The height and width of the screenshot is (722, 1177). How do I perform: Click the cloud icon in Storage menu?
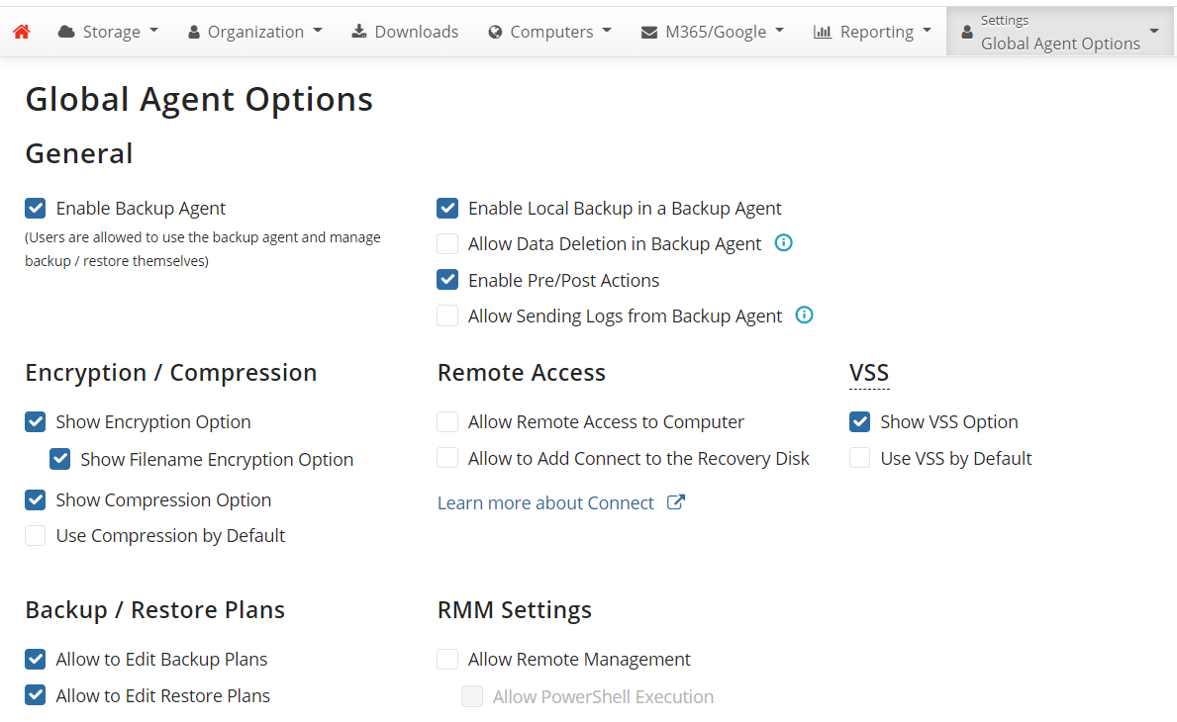tap(66, 32)
